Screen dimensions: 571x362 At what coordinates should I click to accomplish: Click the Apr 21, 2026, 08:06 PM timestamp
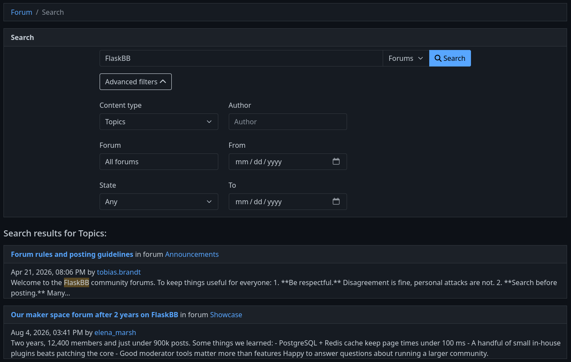pos(48,272)
